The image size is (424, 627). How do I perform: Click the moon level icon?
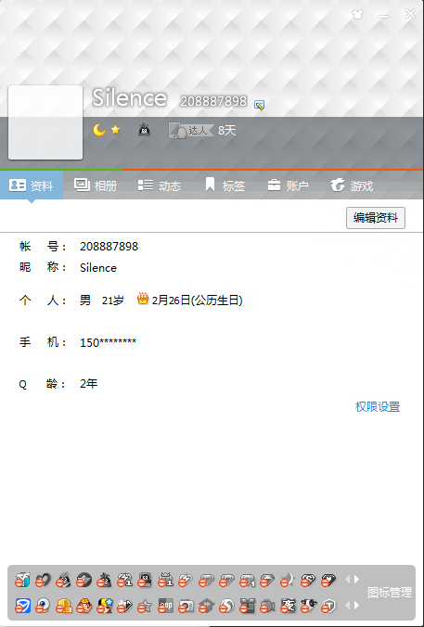(99, 130)
